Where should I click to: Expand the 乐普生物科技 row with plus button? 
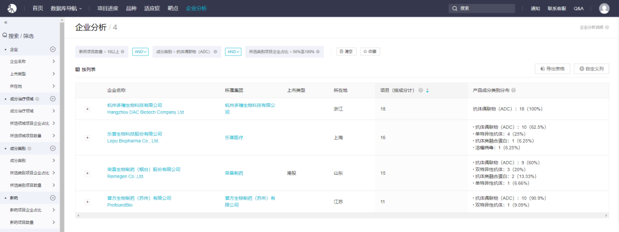tap(88, 137)
